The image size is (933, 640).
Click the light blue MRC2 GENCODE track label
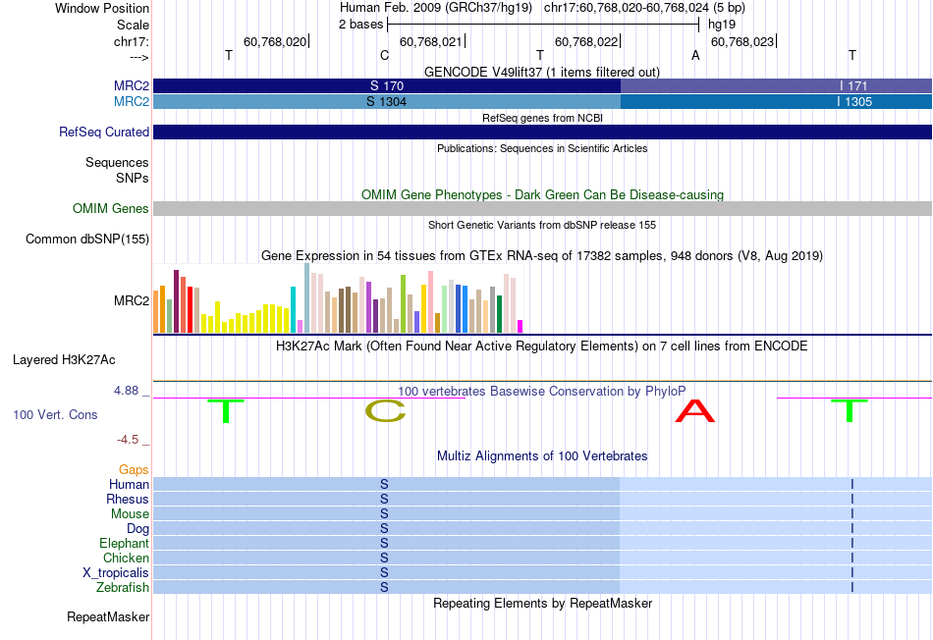(132, 102)
